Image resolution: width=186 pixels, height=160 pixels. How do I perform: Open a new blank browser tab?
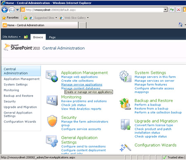pos(82,25)
